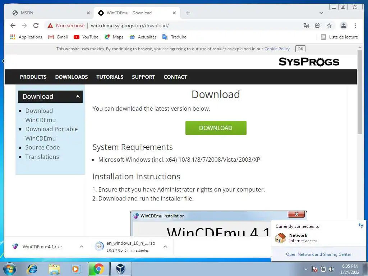
Task: Bookmark this page with the star icon
Action: [x=329, y=26]
